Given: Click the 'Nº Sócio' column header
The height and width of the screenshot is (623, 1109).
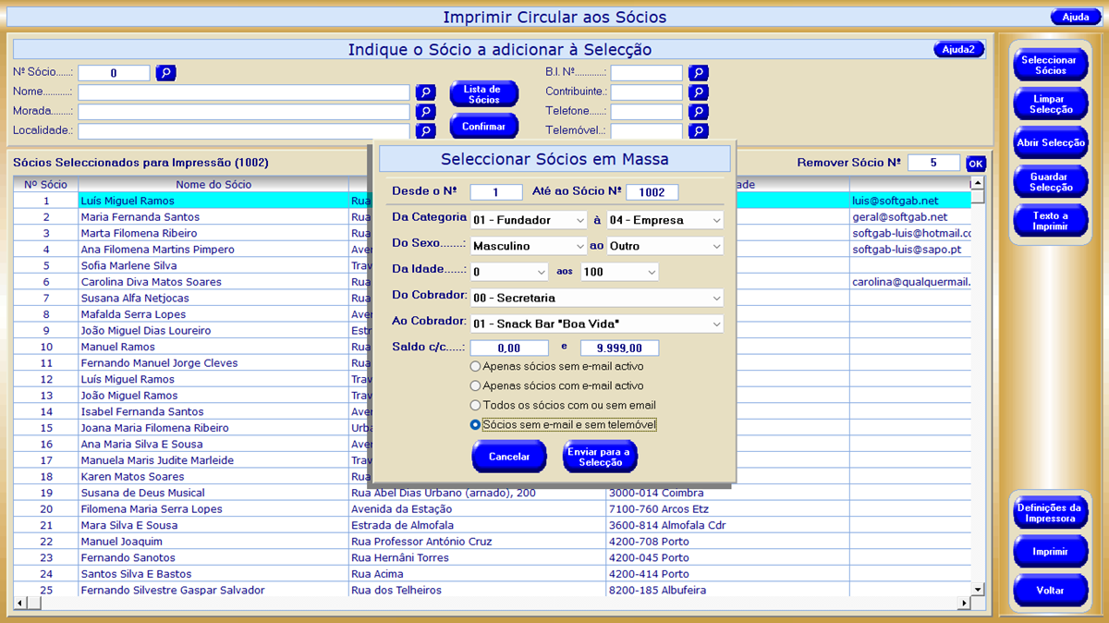Looking at the screenshot, I should tap(45, 185).
